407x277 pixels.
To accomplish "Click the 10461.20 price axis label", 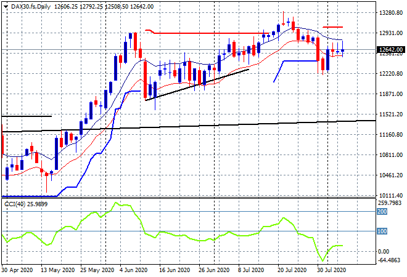I will (x=390, y=175).
